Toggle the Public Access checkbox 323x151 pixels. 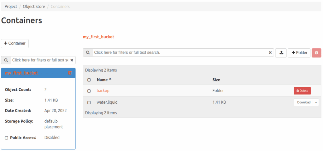point(7,138)
